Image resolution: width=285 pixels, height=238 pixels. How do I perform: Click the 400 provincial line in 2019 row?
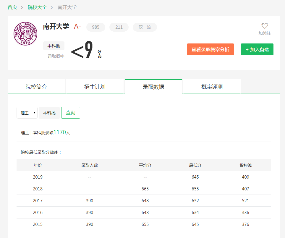click(245, 177)
